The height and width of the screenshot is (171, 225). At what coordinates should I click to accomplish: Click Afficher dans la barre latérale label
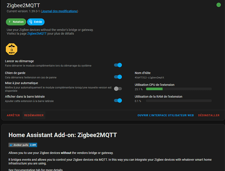25,96
